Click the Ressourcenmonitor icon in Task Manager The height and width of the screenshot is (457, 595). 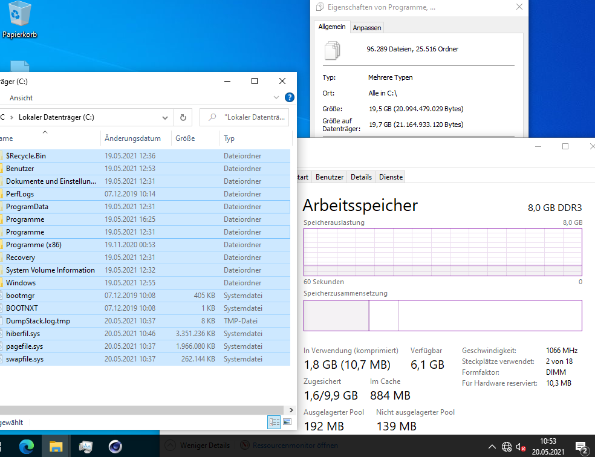coord(245,446)
